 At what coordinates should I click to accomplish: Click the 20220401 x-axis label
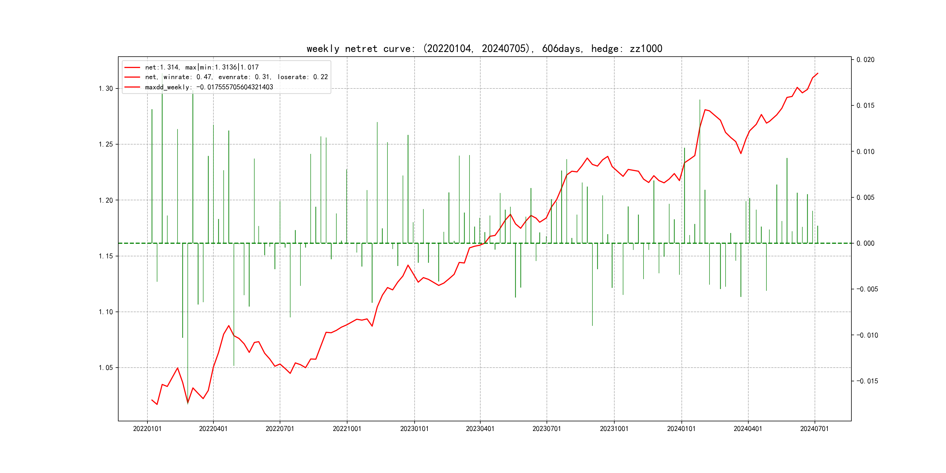[x=213, y=429]
